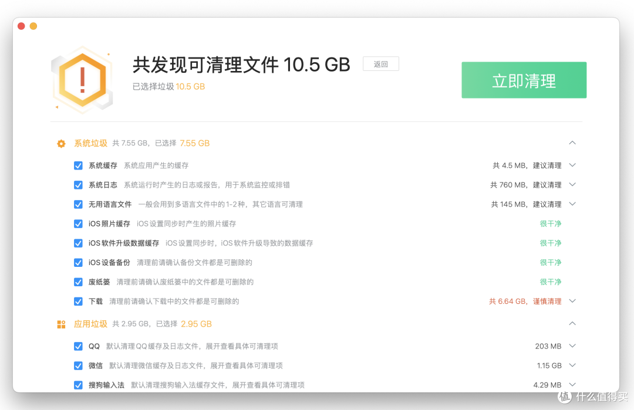This screenshot has height=410, width=634.
Task: Uncheck the 微信 checkbox
Action: tap(79, 365)
